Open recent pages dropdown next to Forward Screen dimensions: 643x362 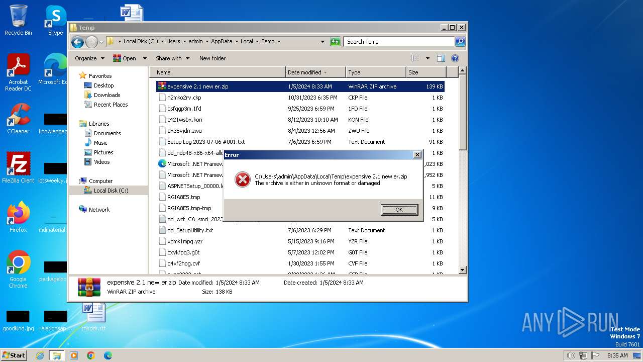pos(101,42)
